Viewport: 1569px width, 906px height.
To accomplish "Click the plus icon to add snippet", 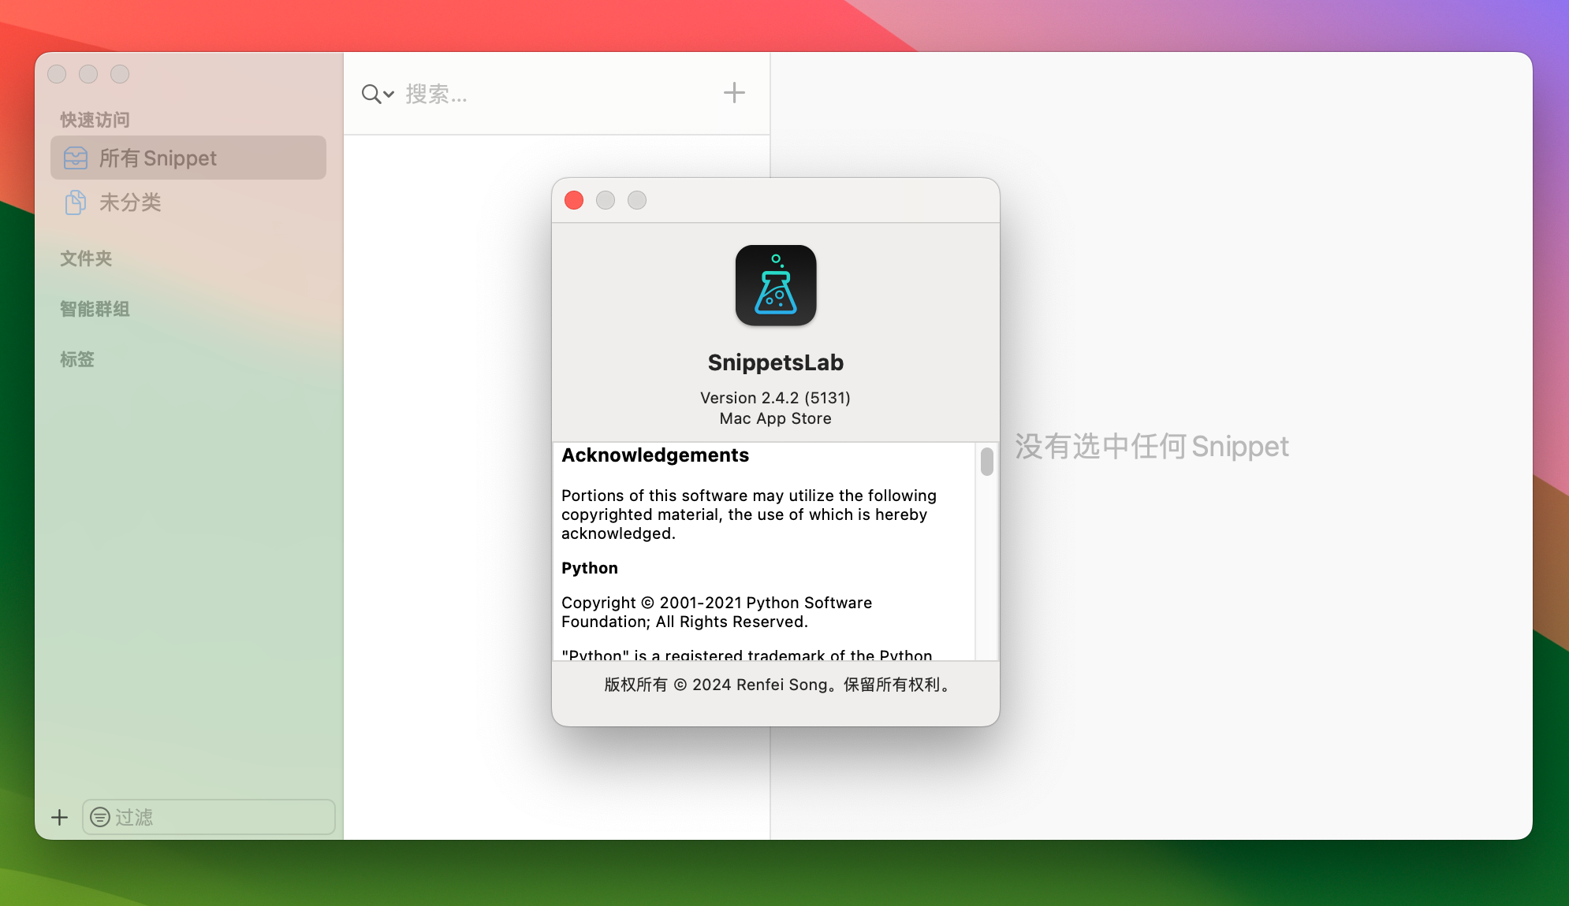I will pos(734,93).
